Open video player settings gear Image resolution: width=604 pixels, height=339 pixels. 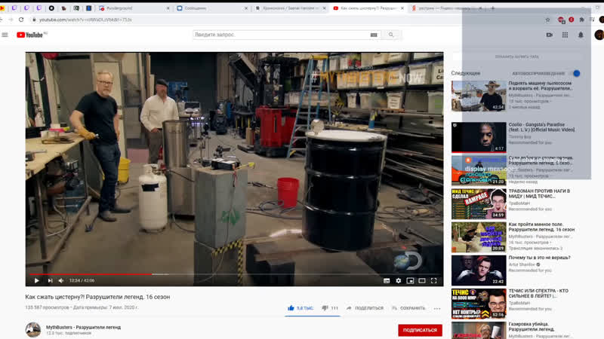[x=399, y=280]
